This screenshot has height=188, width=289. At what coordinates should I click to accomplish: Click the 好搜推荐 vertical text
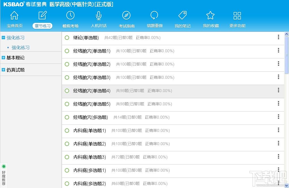click(4, 178)
